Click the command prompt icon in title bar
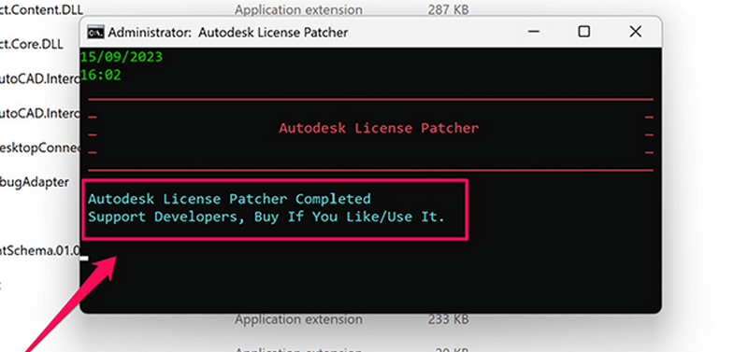The width and height of the screenshot is (748, 352). pyautogui.click(x=95, y=33)
